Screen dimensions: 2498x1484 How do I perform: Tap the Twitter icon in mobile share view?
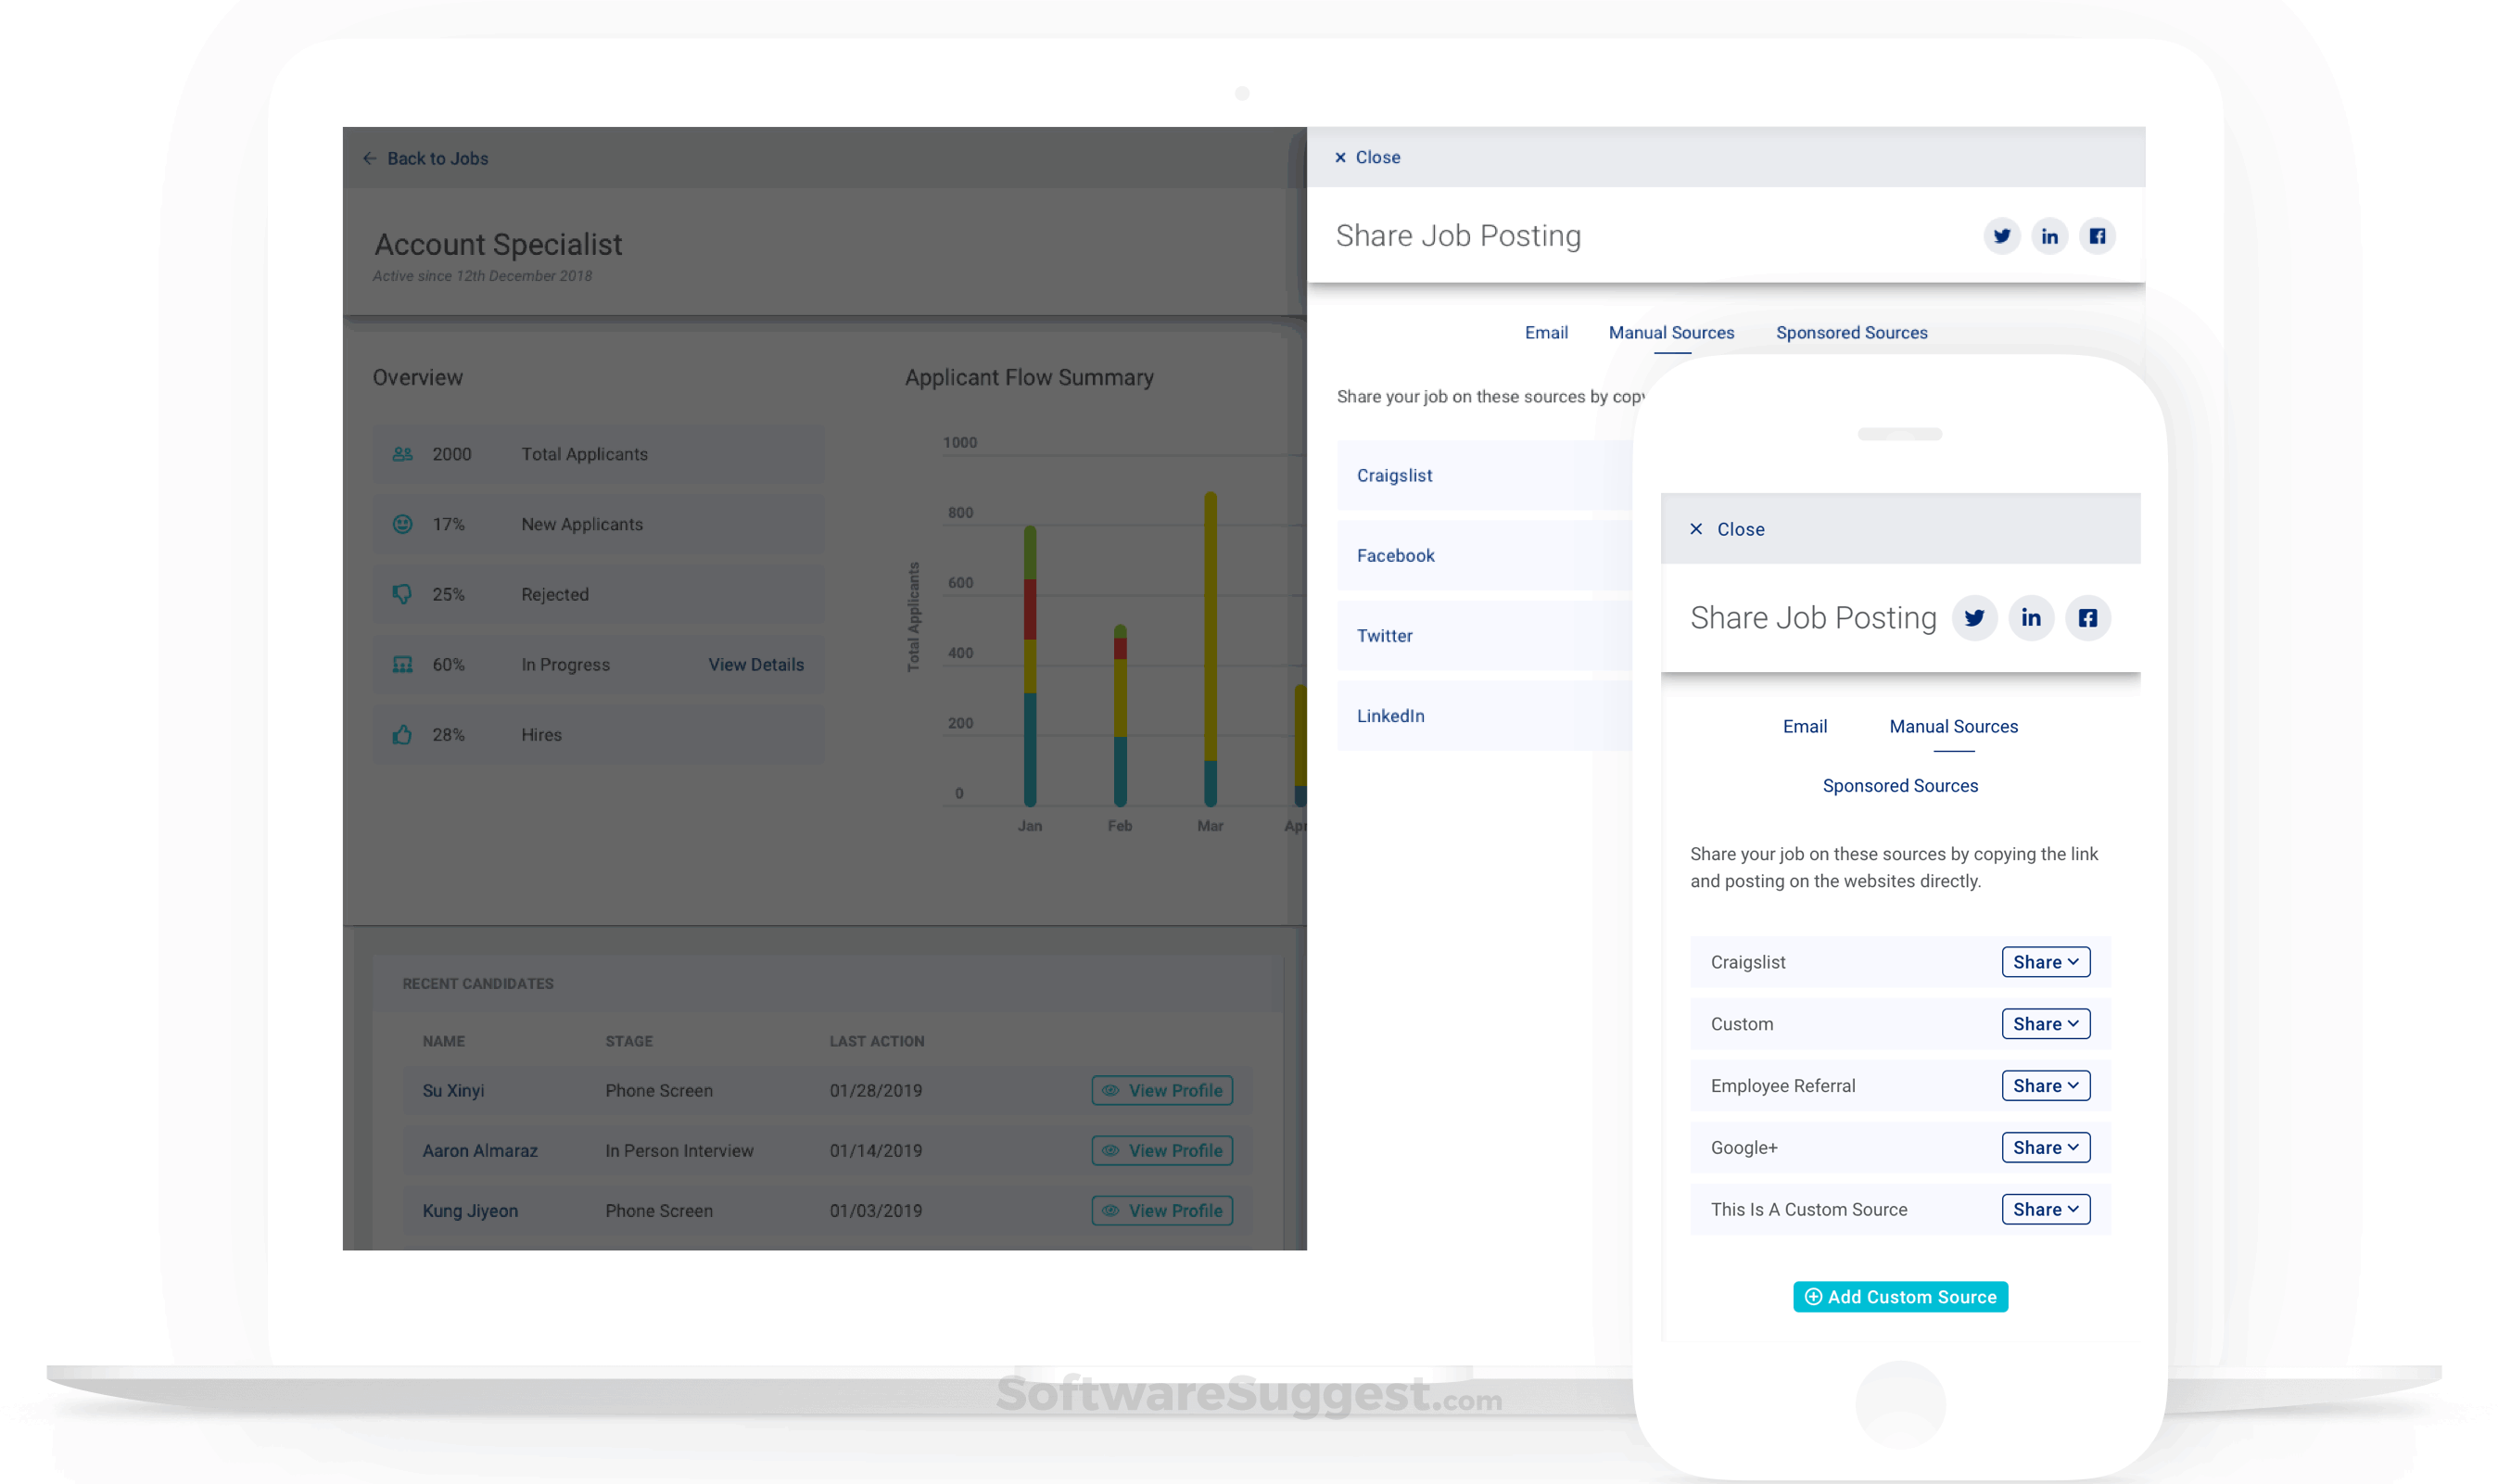click(x=1975, y=618)
